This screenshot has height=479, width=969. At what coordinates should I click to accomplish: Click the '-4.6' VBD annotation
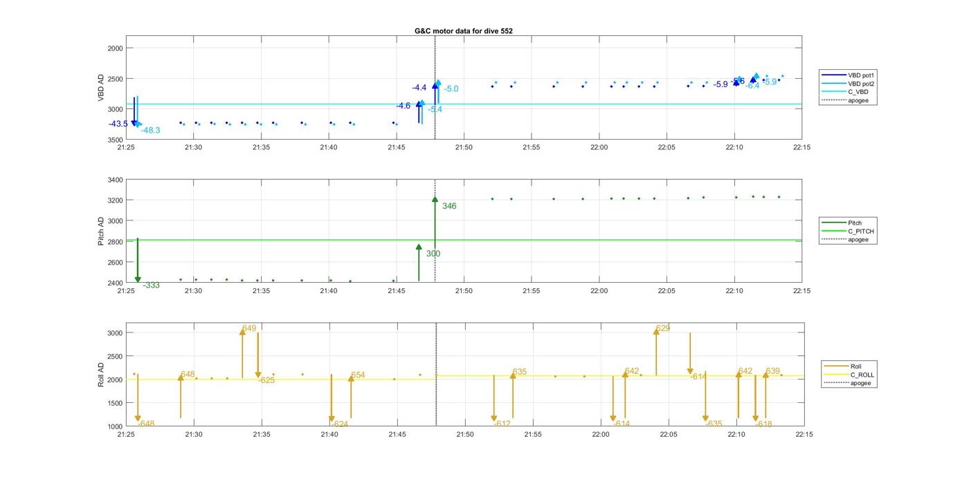pyautogui.click(x=404, y=106)
